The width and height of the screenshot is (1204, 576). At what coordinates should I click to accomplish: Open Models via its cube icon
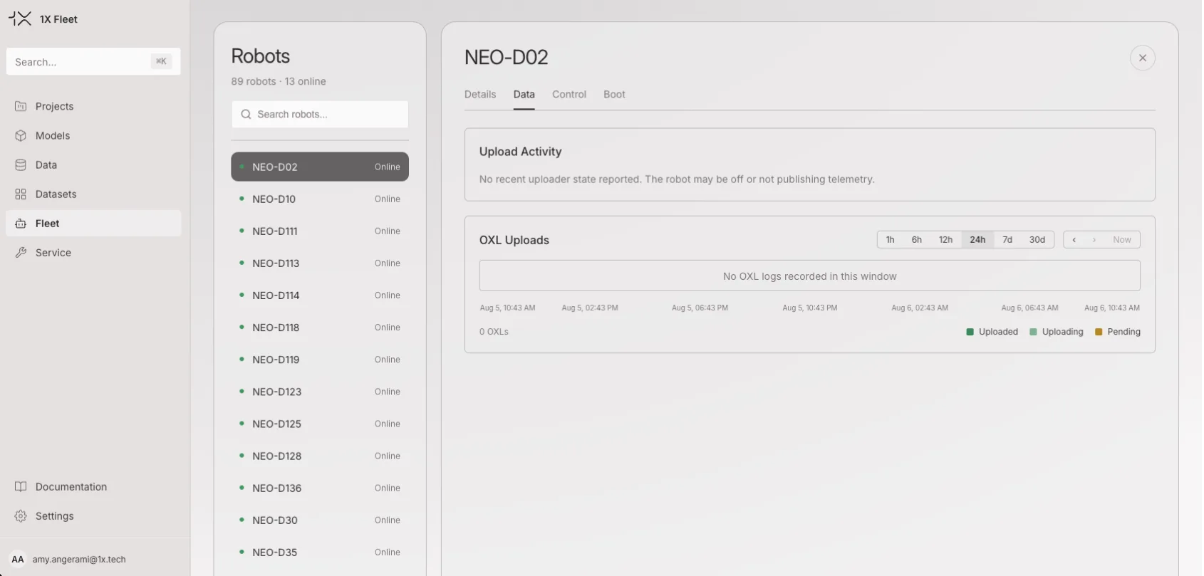pos(21,135)
